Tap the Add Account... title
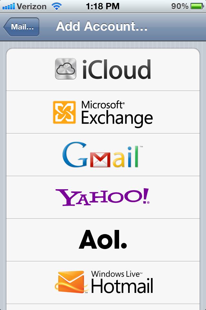 [102, 26]
